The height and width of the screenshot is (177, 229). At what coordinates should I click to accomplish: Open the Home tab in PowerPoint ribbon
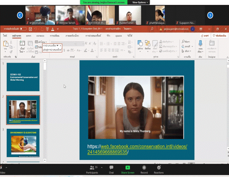click(x=16, y=35)
